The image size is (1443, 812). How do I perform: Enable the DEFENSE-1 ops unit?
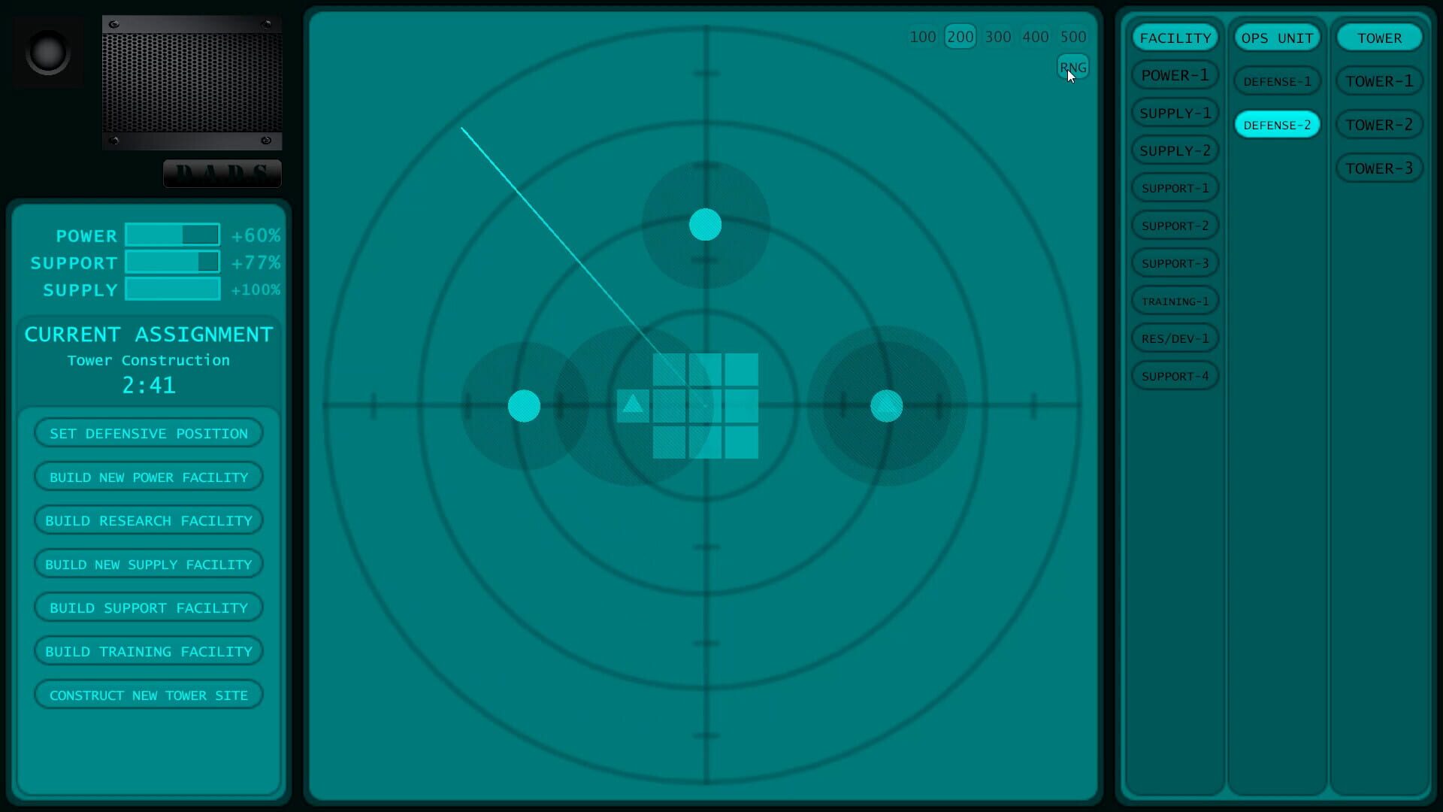[x=1277, y=80]
